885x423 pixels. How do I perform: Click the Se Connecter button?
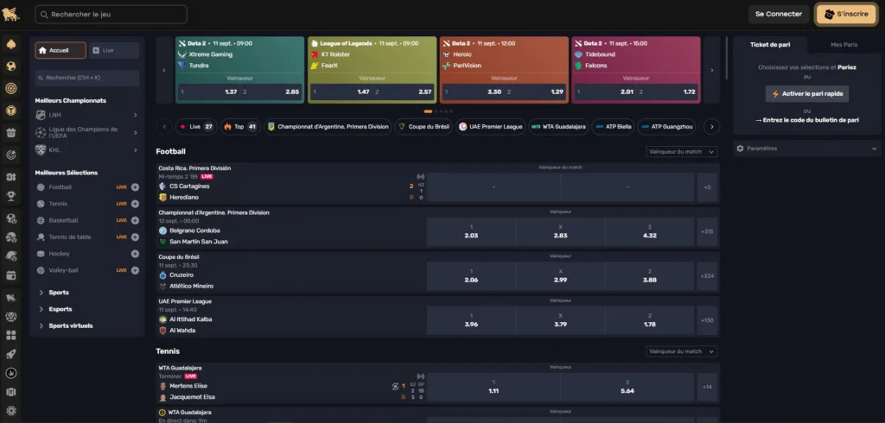(x=779, y=14)
